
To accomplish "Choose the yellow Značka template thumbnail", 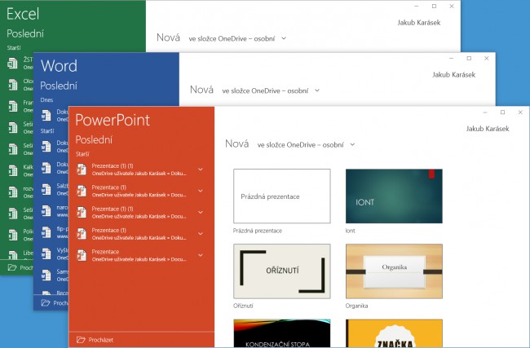I will (x=394, y=333).
